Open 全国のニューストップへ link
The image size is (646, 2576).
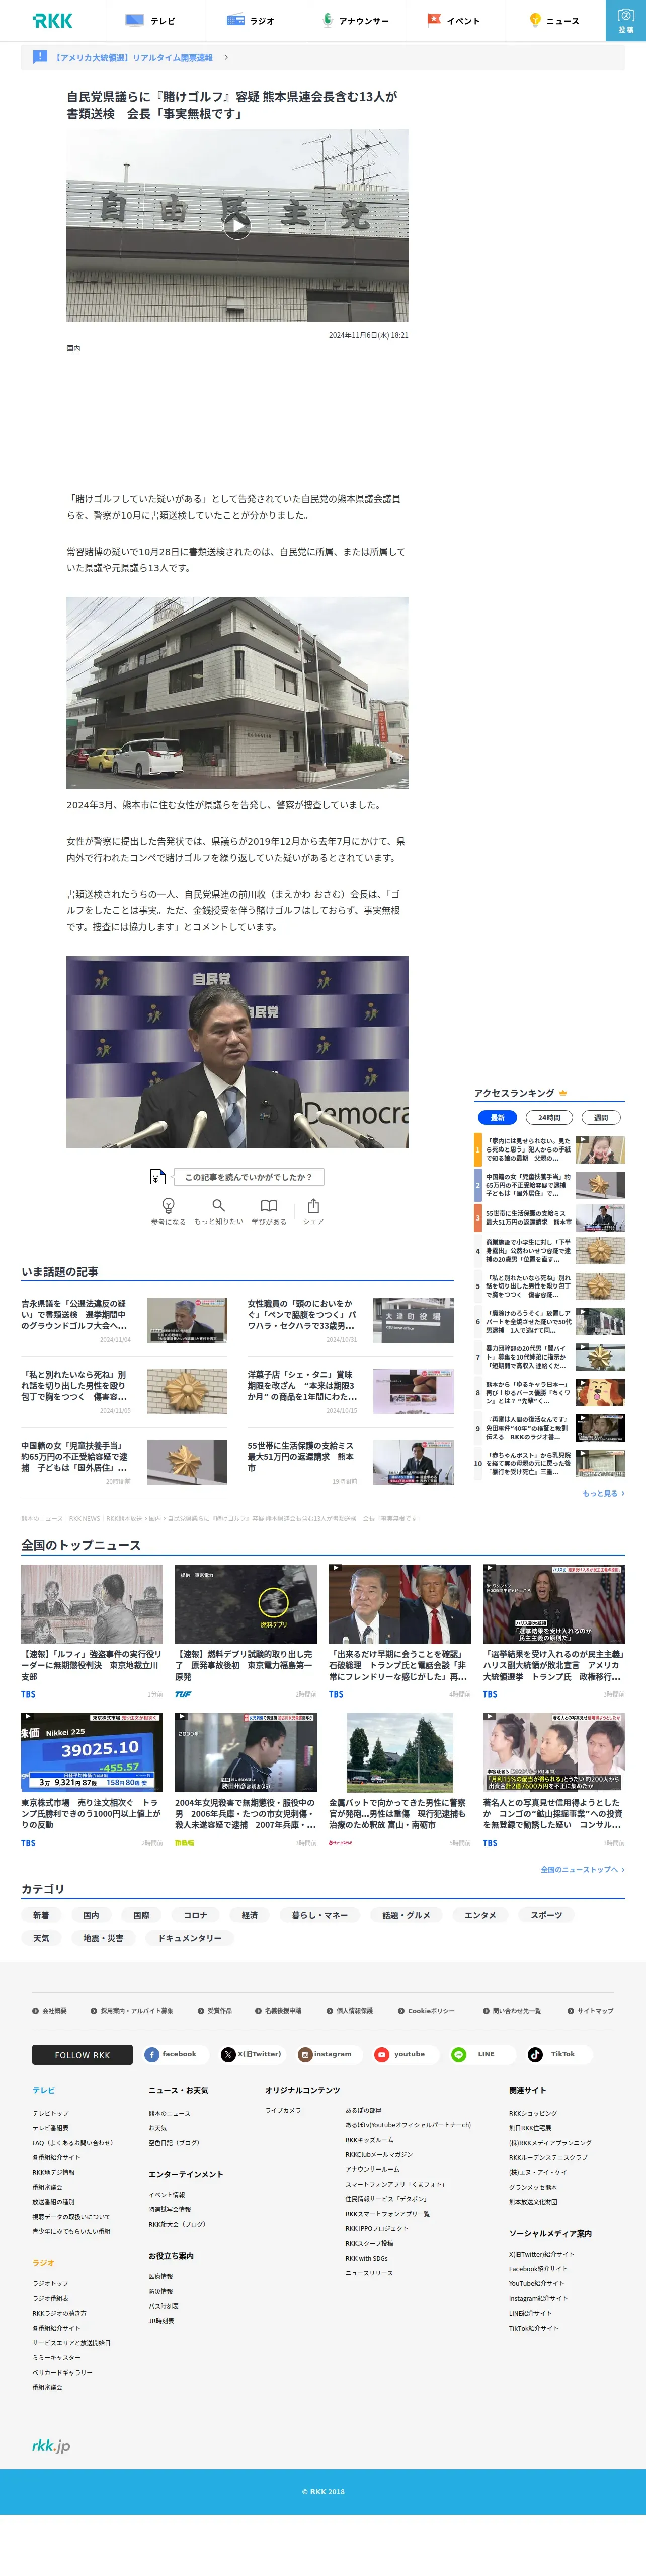[x=582, y=1869]
